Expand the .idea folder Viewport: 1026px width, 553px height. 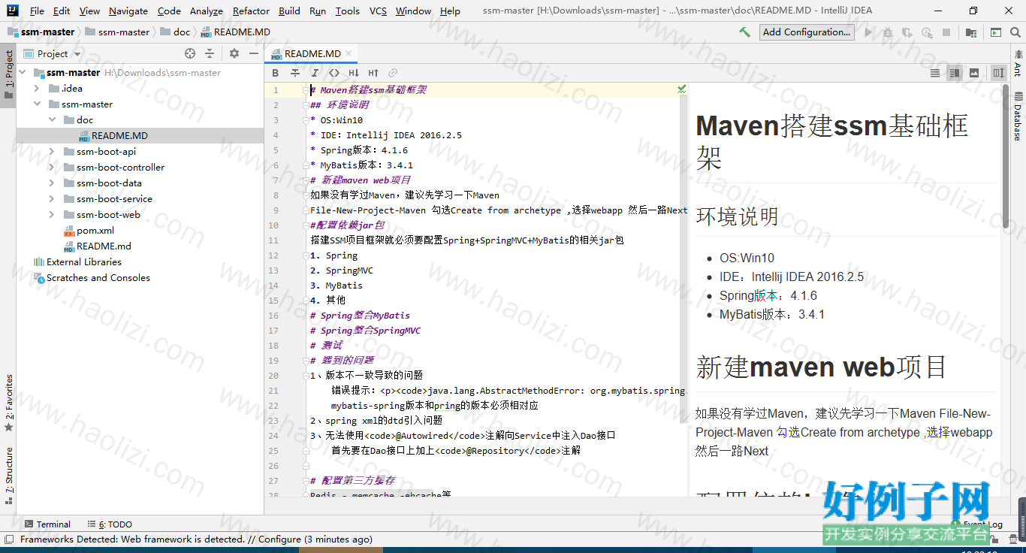(38, 89)
